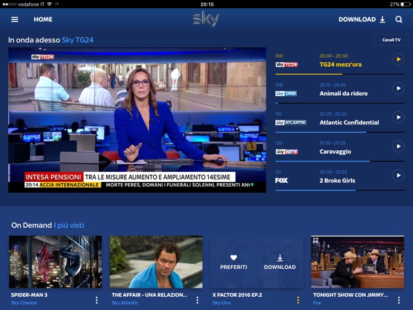The image size is (413, 310).
Task: Tap '19:50 - 20:25' time slot
Action: [333, 143]
